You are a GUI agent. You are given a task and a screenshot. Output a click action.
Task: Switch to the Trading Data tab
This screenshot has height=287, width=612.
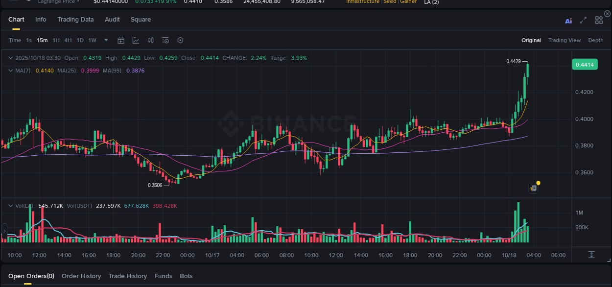pos(75,20)
